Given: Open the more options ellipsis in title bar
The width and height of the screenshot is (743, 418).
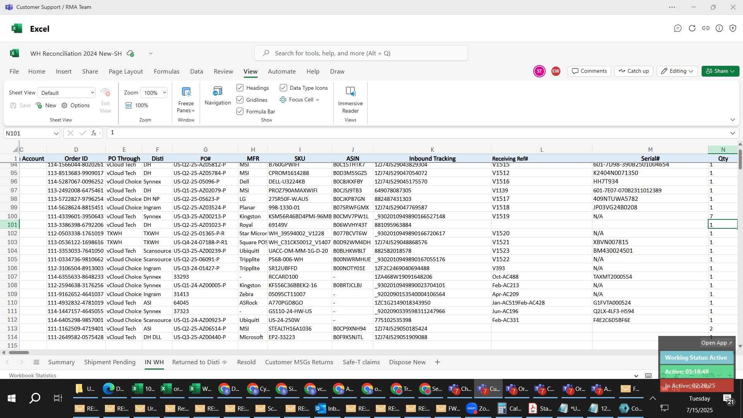Looking at the screenshot, I should [672, 7].
